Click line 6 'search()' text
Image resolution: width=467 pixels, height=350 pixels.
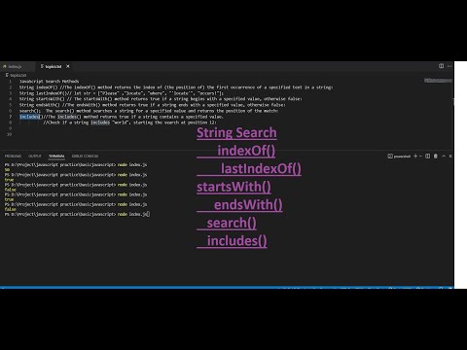pos(30,111)
